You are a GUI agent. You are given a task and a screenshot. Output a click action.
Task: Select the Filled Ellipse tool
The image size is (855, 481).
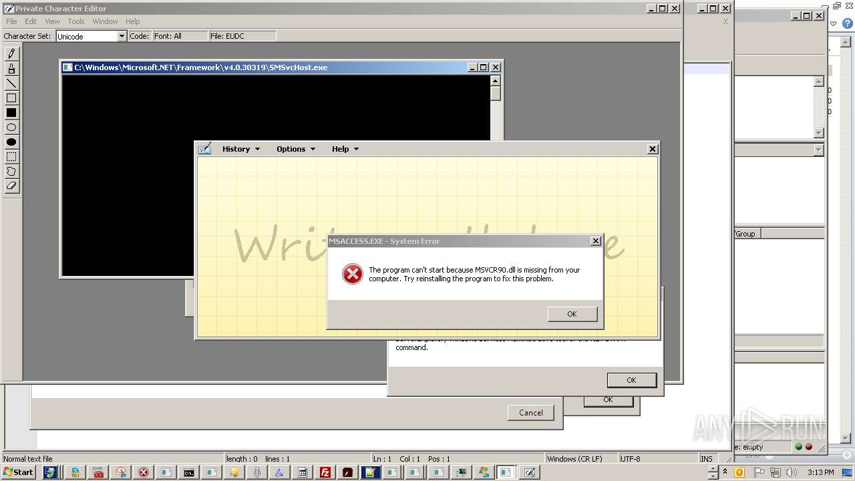11,142
